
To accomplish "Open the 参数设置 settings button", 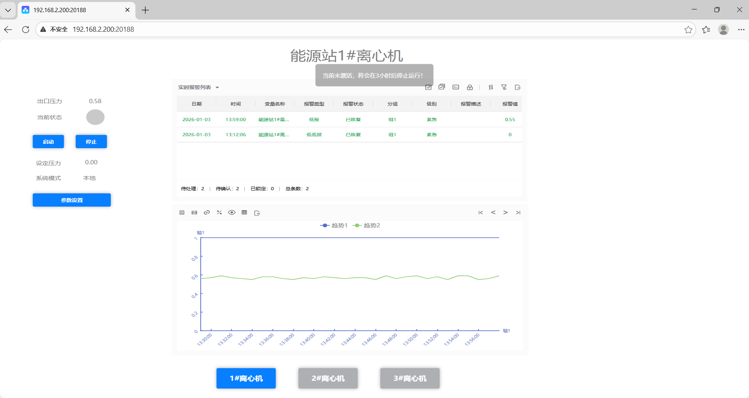I will [x=71, y=200].
